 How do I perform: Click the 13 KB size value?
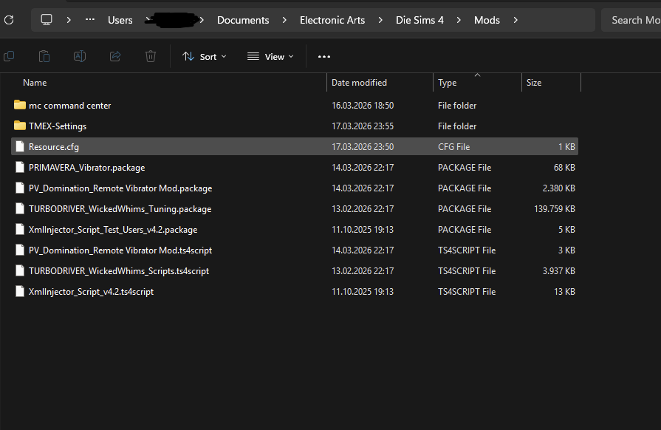pyautogui.click(x=564, y=291)
